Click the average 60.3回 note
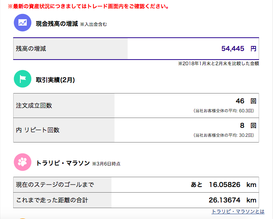 pos(224,111)
